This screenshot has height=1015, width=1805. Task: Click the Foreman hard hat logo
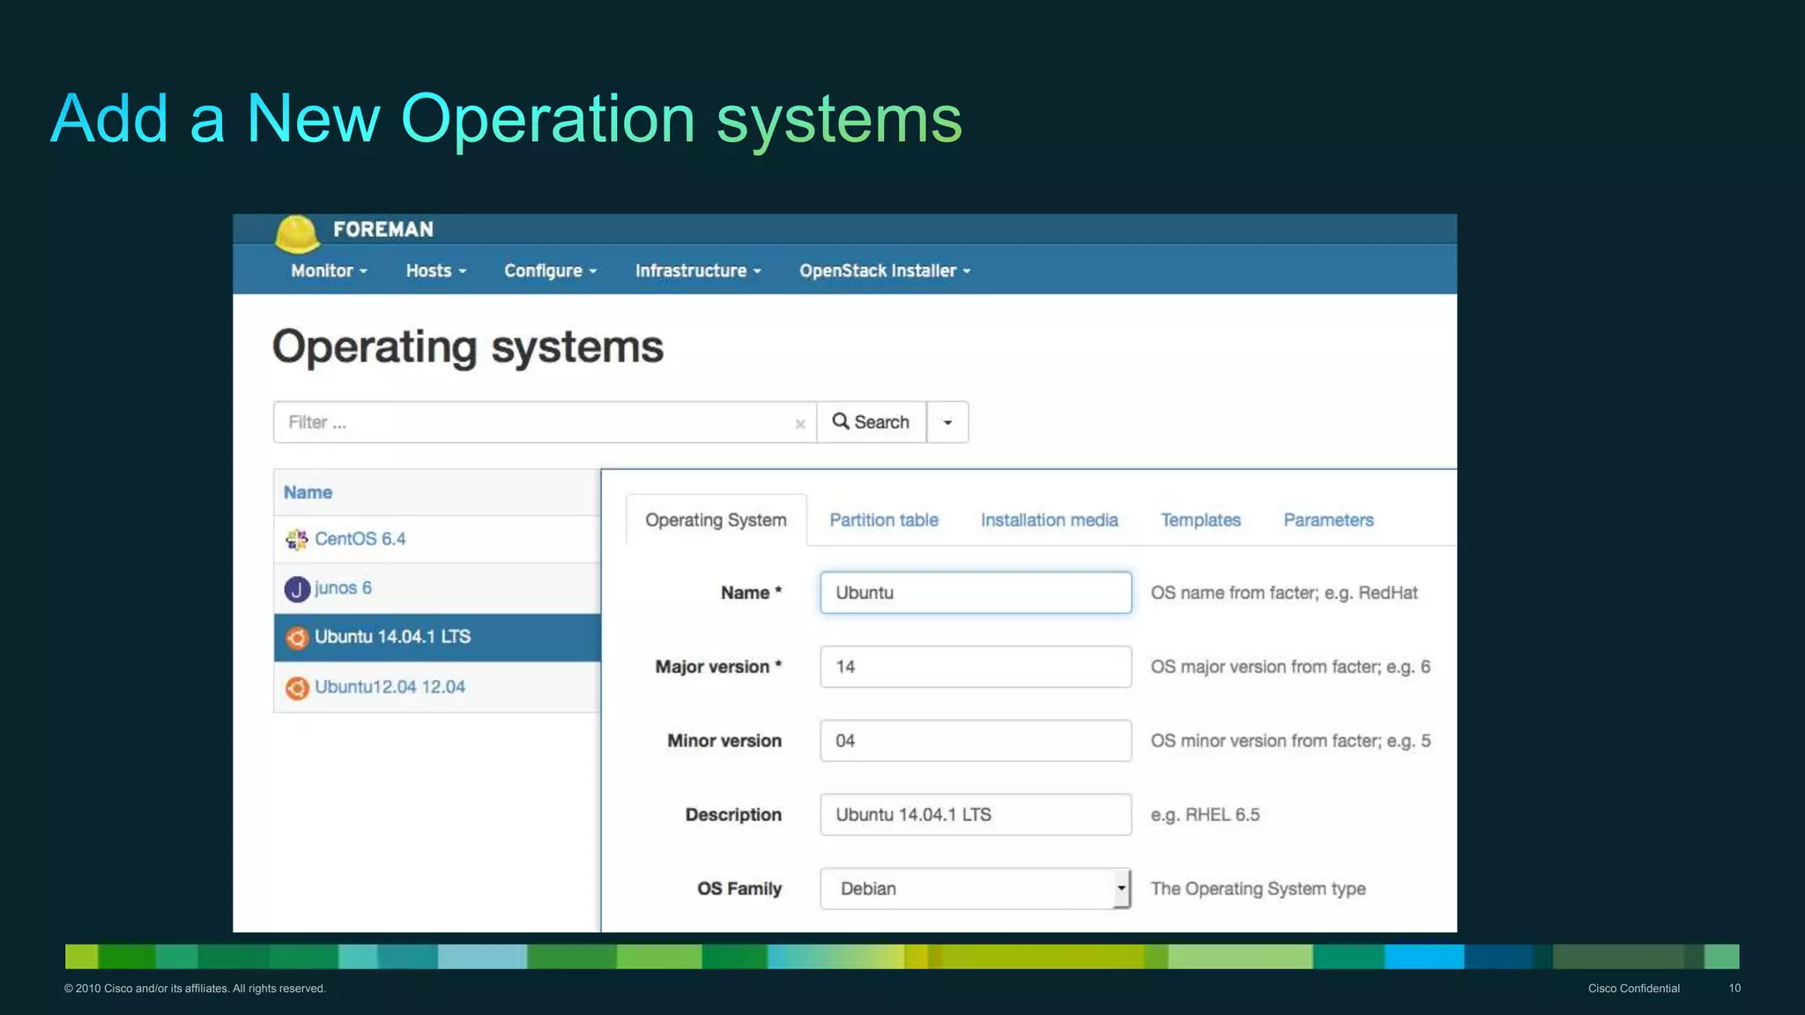(296, 233)
